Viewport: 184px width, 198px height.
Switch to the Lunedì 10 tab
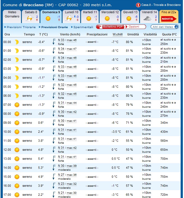tap(71, 16)
